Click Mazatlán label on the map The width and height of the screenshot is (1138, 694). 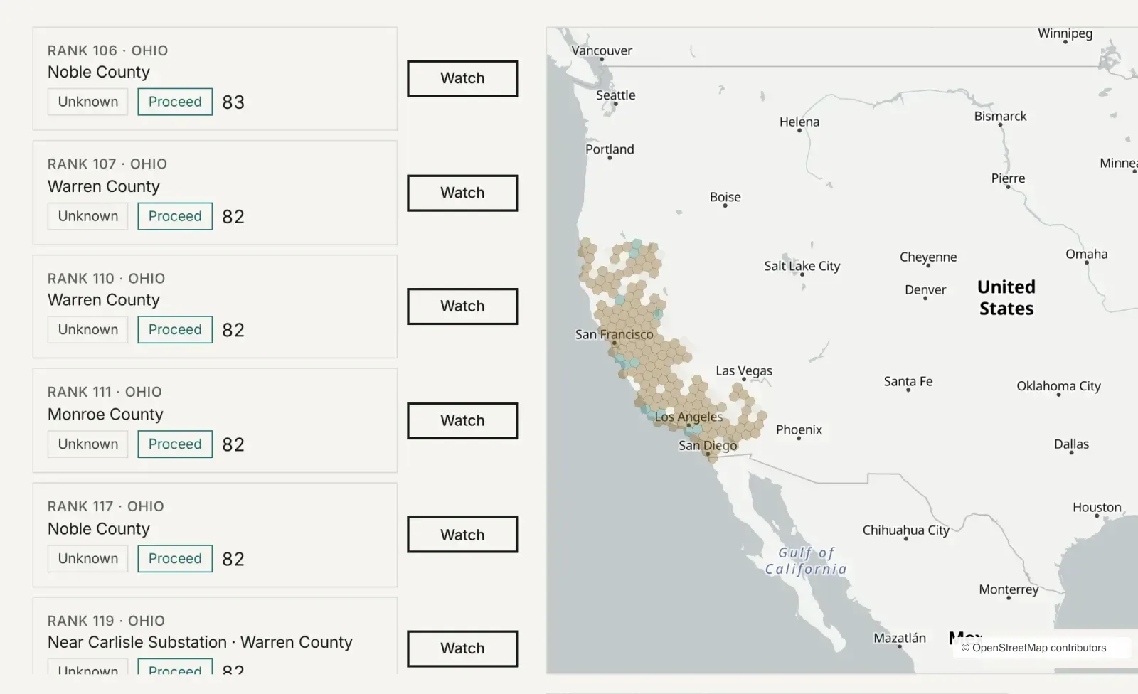point(900,638)
